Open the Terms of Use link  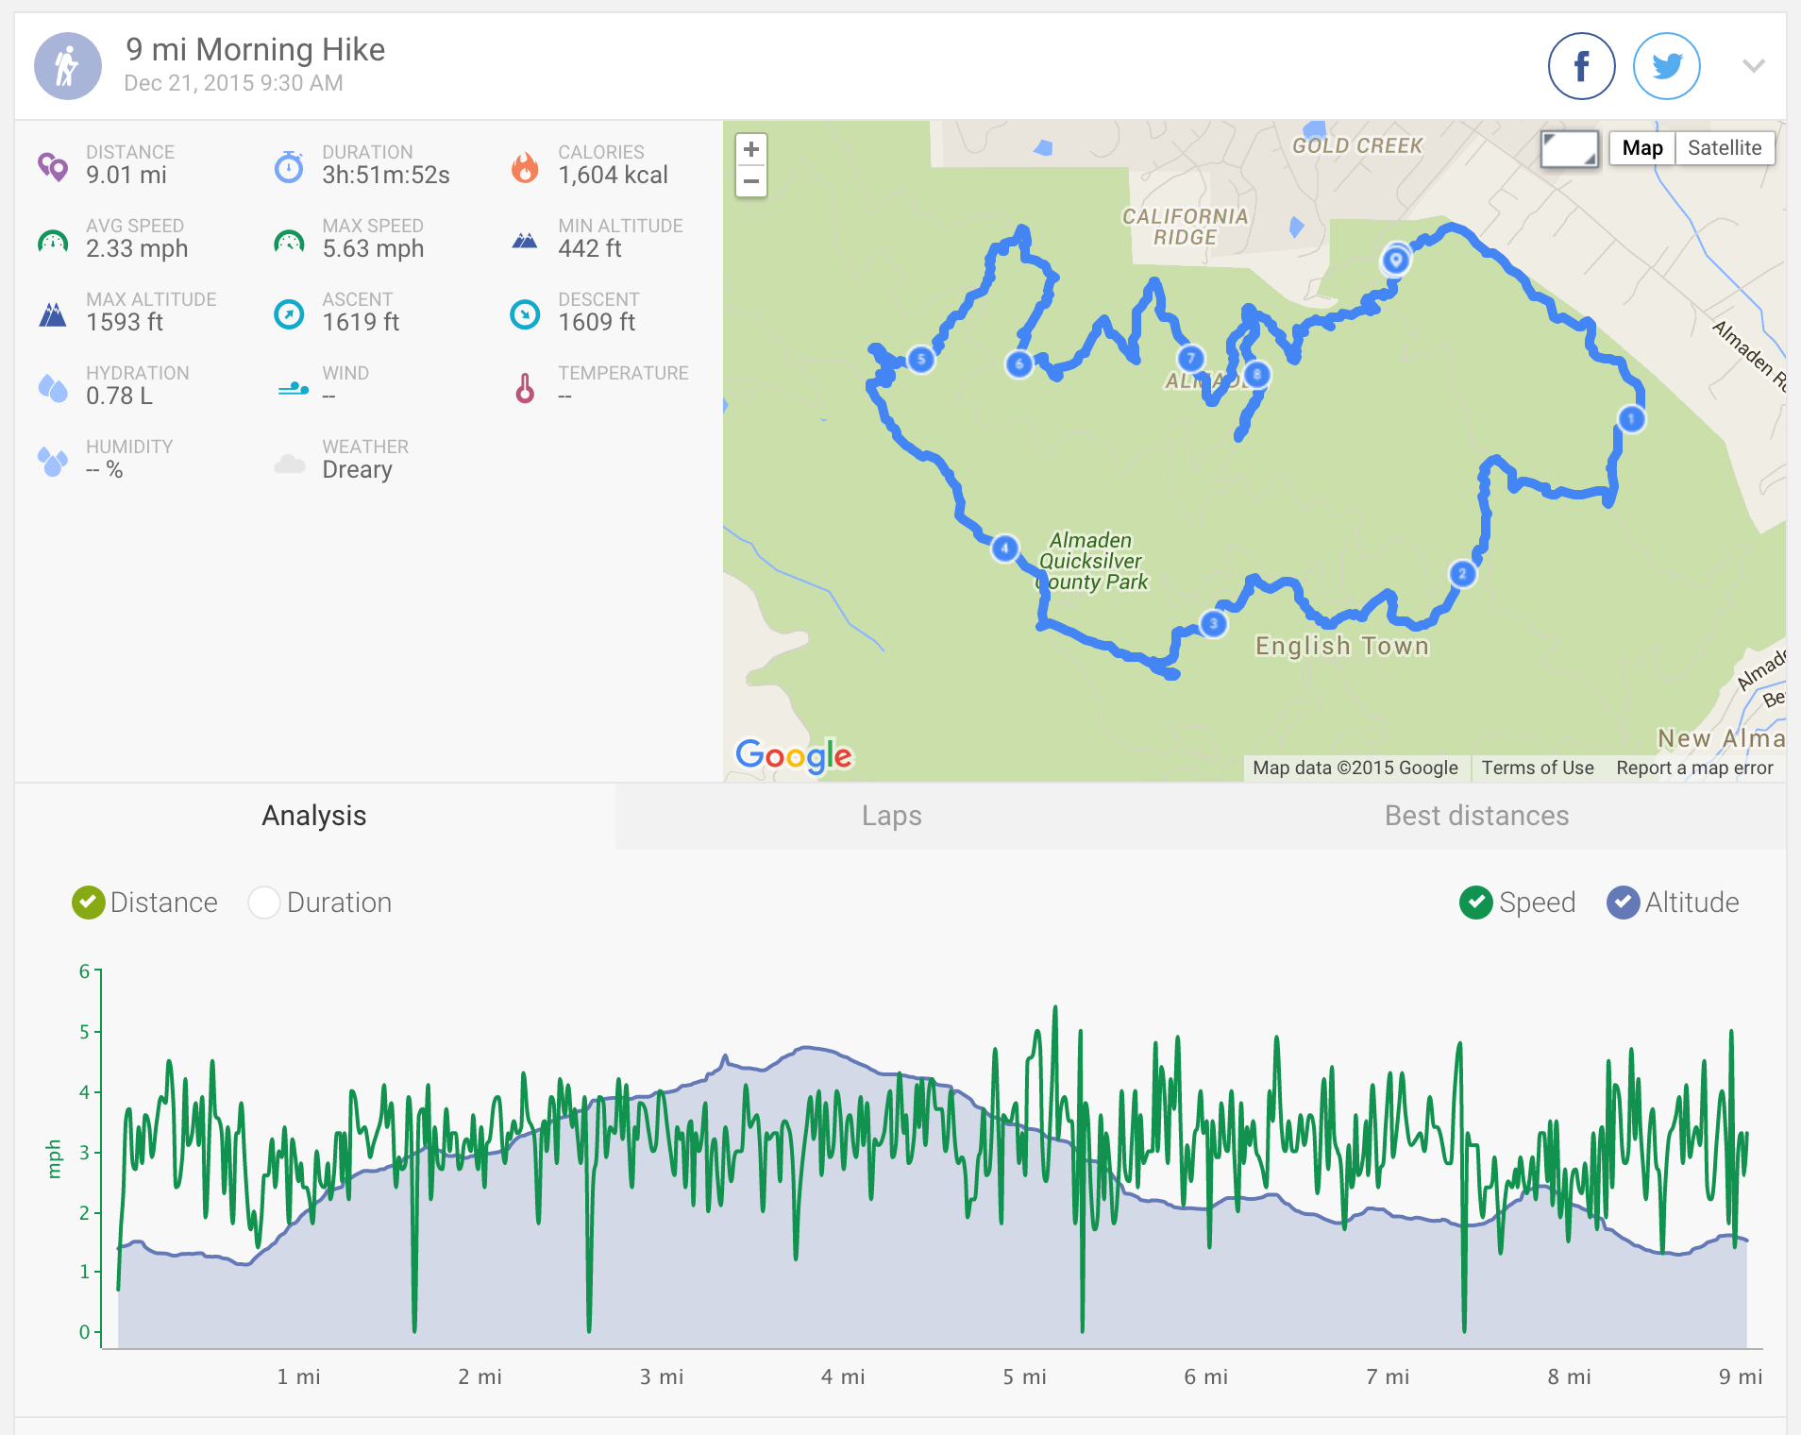point(1537,768)
